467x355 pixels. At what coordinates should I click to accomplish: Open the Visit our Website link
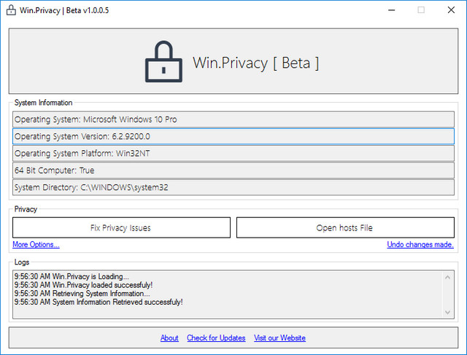tap(279, 338)
